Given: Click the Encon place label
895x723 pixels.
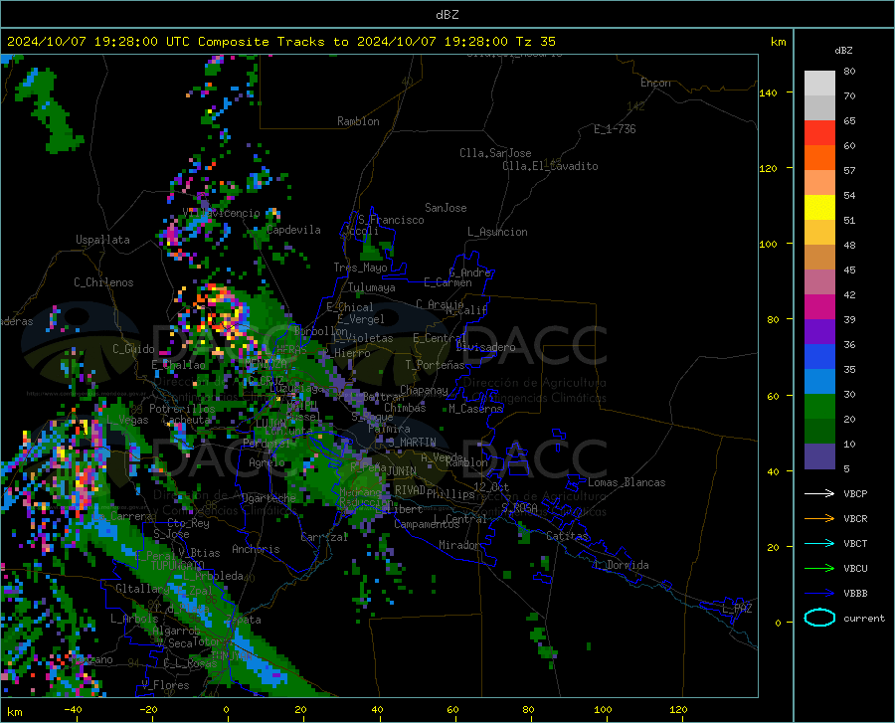Looking at the screenshot, I should pyautogui.click(x=655, y=83).
